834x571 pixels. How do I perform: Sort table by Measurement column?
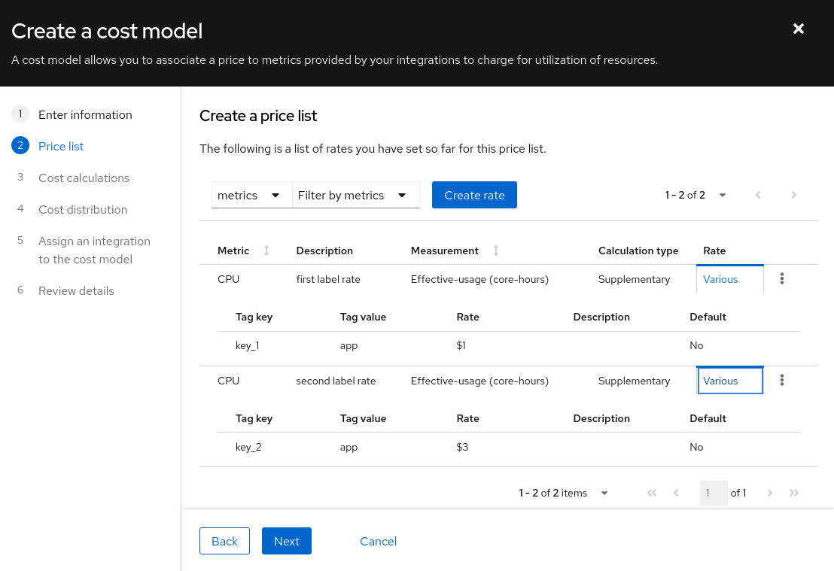(x=496, y=251)
